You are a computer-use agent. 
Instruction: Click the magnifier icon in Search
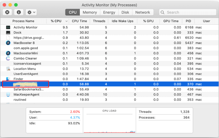tap(162, 12)
